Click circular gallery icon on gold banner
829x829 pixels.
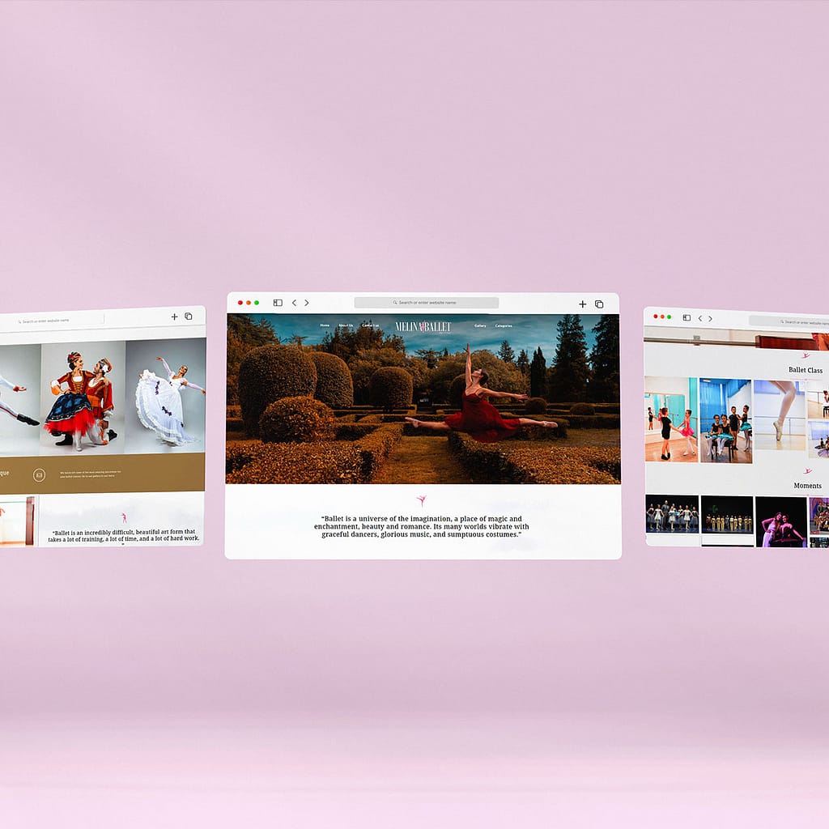(x=39, y=475)
